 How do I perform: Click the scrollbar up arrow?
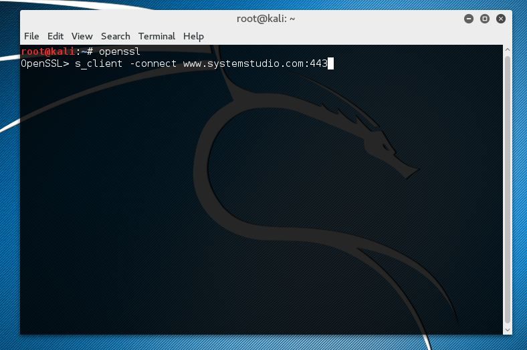[x=508, y=49]
